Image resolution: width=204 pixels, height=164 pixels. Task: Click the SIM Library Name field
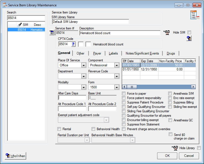90,22
